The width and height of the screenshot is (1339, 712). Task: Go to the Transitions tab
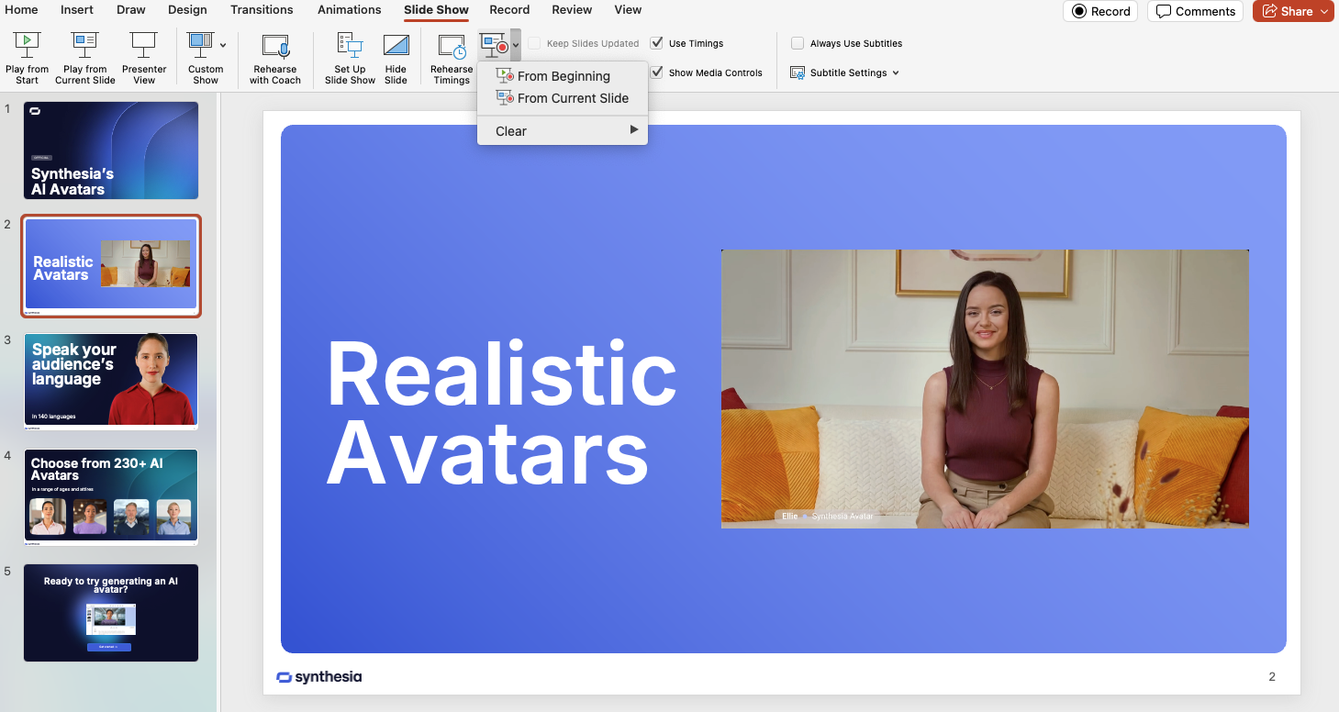(262, 9)
